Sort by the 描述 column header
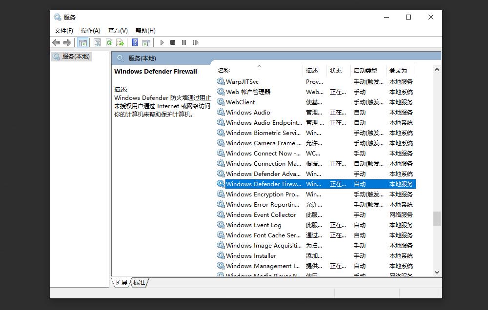Viewport: 488px width, 310px height. click(x=314, y=70)
